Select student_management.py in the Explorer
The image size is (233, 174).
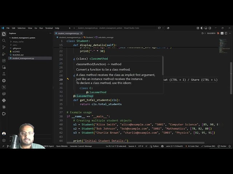30,58
